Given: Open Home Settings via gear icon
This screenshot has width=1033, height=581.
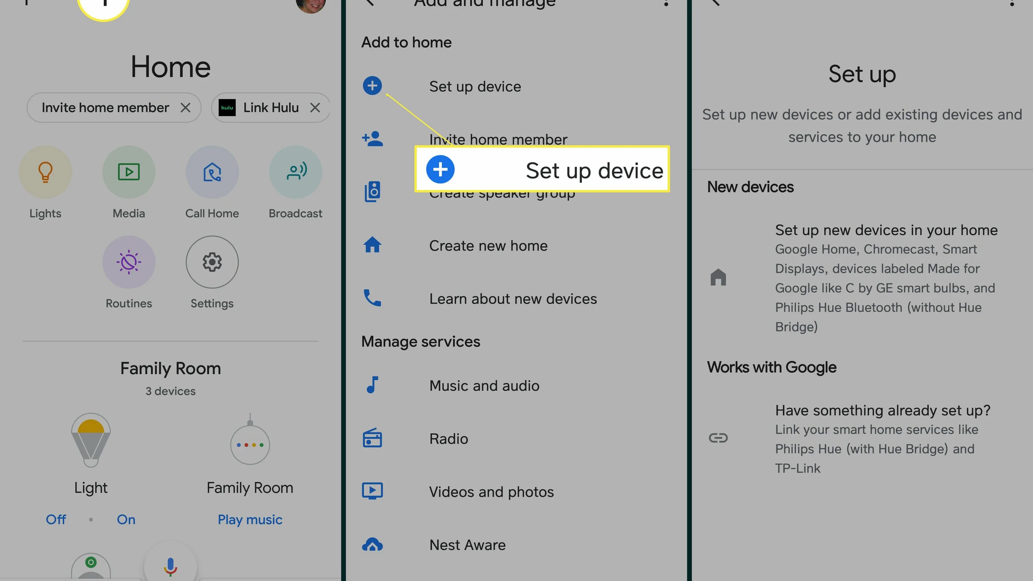Looking at the screenshot, I should tap(212, 262).
